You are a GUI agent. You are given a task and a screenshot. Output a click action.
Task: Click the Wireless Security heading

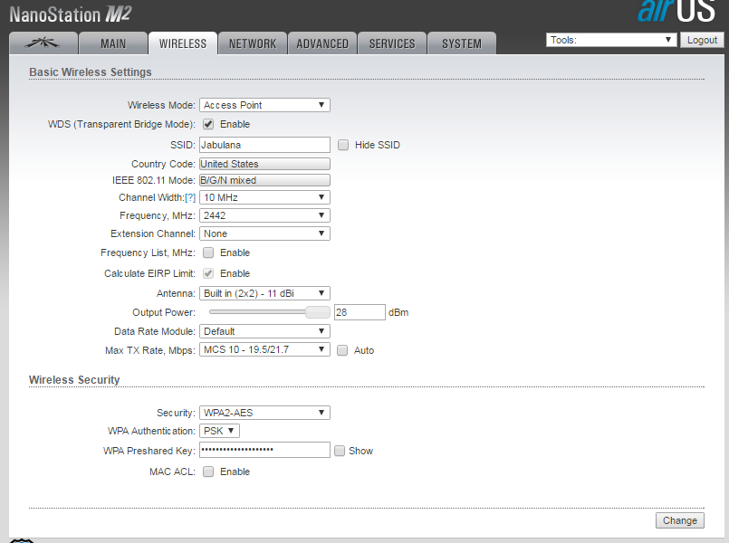point(74,379)
